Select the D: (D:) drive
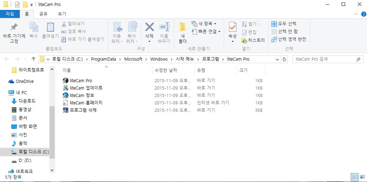Viewport: 367px width, 182px height. click(22, 160)
